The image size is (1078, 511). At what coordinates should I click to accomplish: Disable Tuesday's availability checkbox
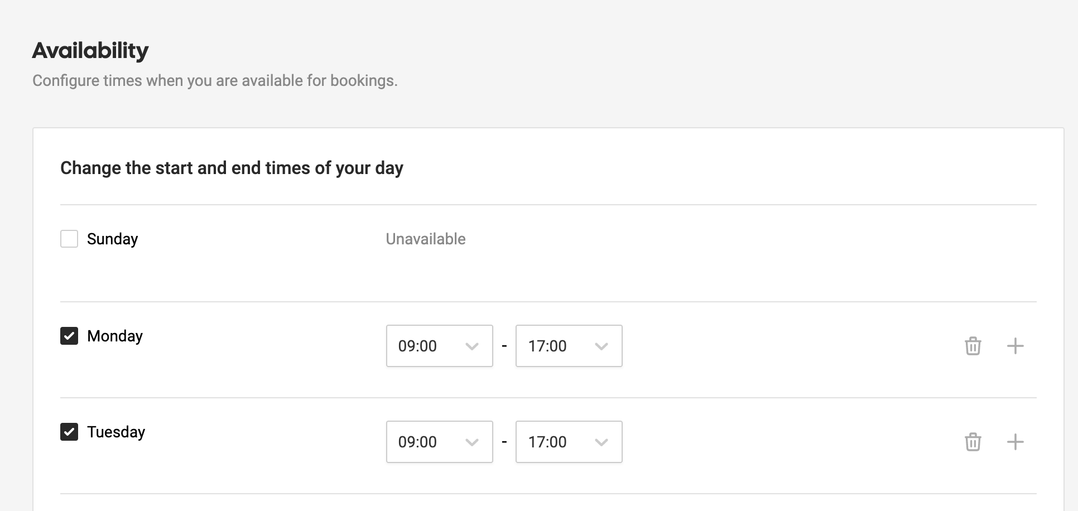point(69,431)
